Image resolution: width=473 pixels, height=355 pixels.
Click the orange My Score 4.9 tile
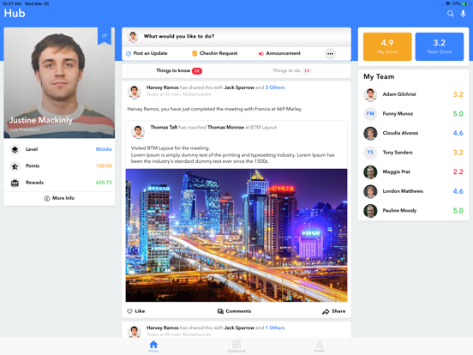(387, 47)
